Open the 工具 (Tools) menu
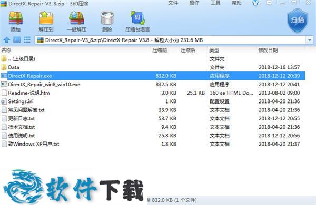This screenshot has width=316, height=205. point(215,3)
